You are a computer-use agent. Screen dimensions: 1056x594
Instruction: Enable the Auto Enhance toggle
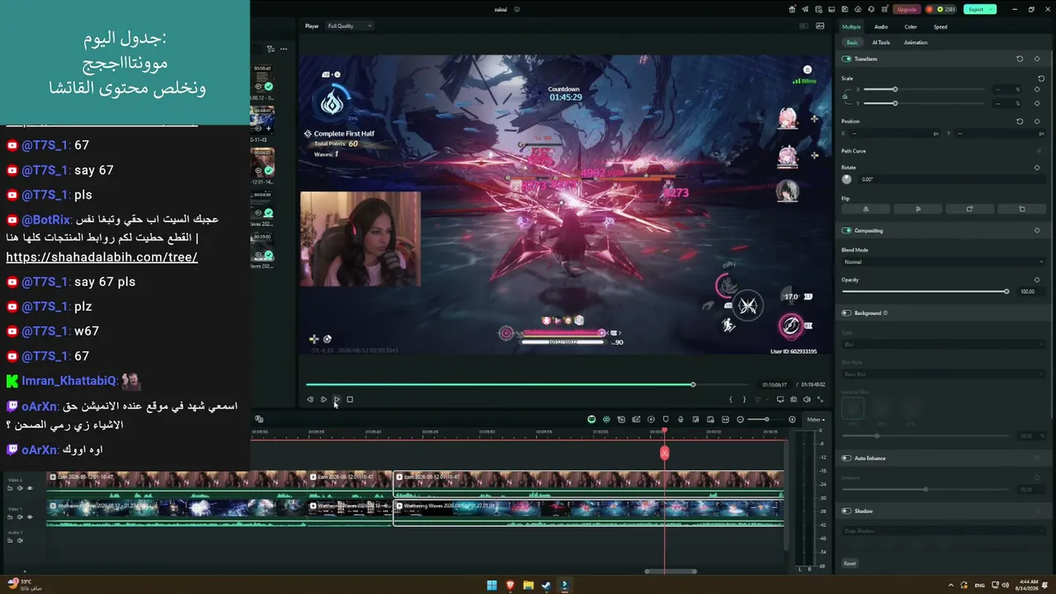(846, 458)
